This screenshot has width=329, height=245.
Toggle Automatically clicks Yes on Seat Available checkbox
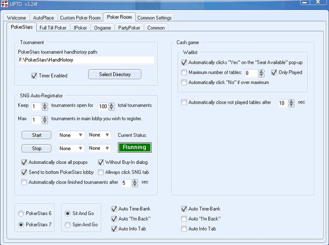point(184,62)
